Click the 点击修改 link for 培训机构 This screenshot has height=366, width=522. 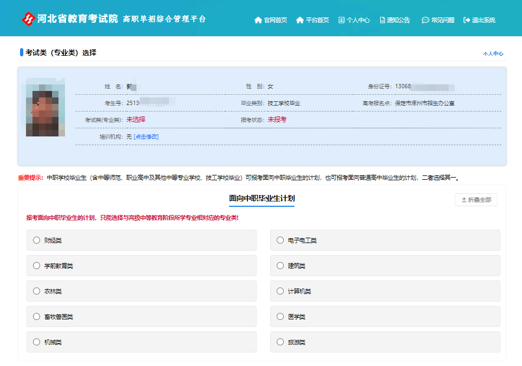(x=146, y=137)
